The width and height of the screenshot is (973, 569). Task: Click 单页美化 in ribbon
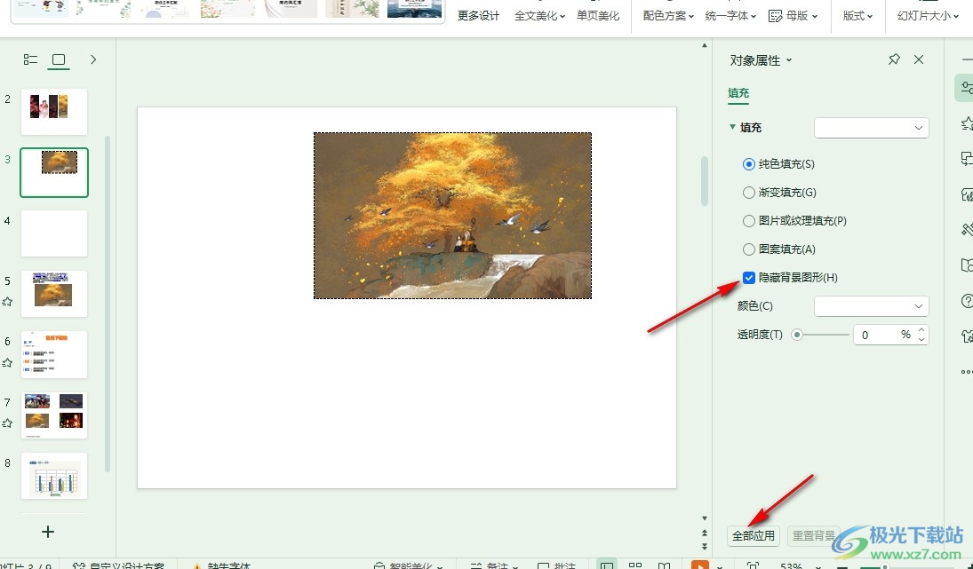coord(598,16)
